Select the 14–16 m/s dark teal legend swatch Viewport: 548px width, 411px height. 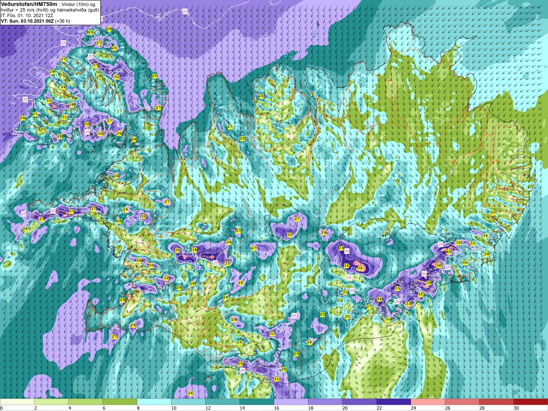[x=257, y=402]
